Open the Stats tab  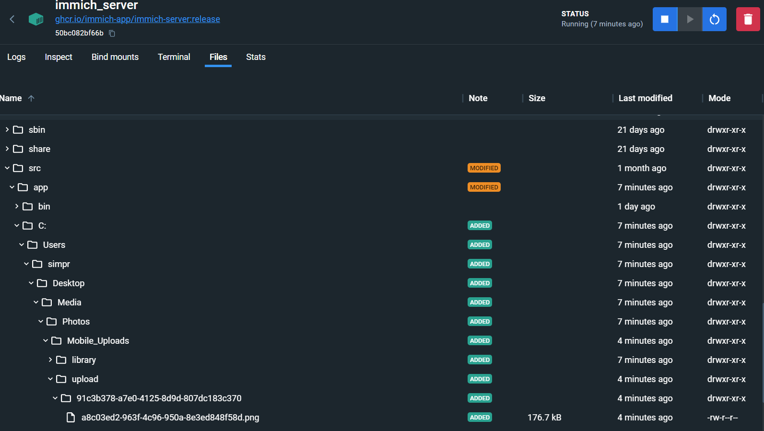256,57
